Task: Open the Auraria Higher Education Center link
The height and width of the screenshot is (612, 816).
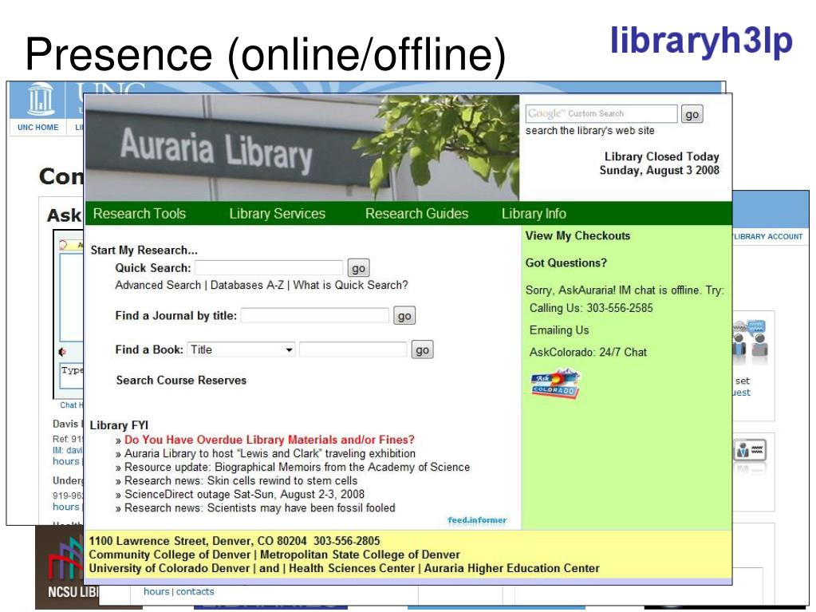Action: point(511,568)
